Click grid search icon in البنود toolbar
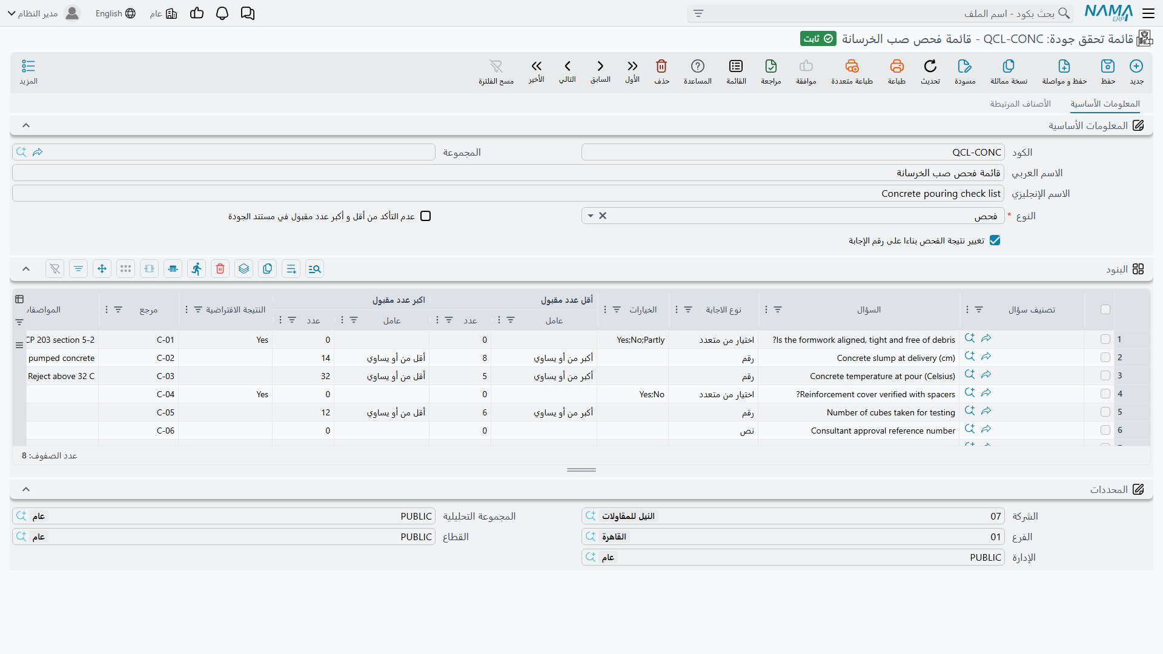 tap(314, 269)
